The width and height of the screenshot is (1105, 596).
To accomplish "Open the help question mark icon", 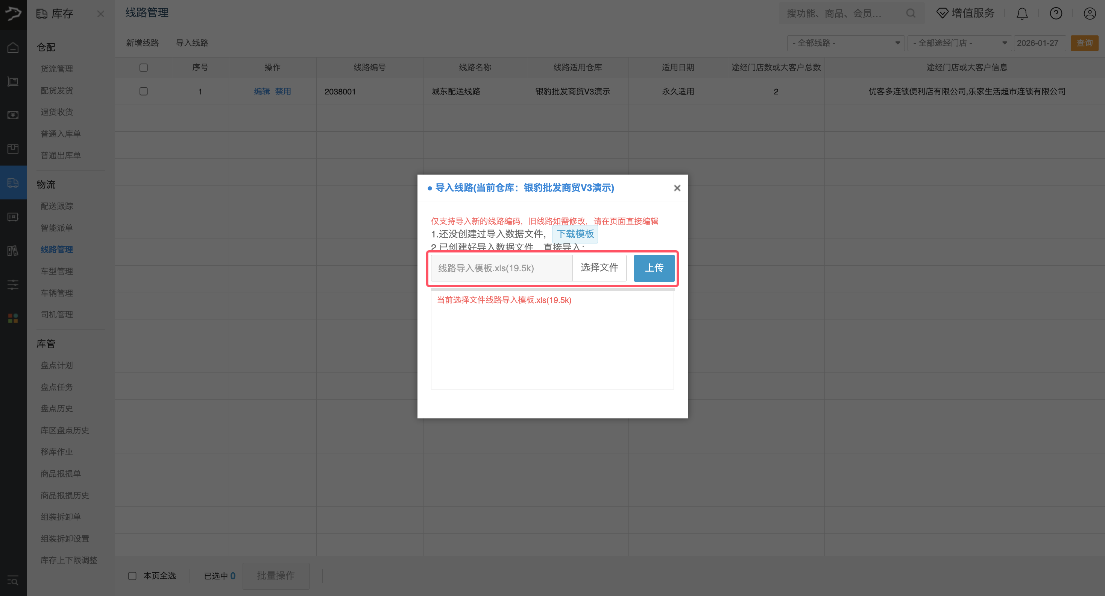I will 1056,14.
